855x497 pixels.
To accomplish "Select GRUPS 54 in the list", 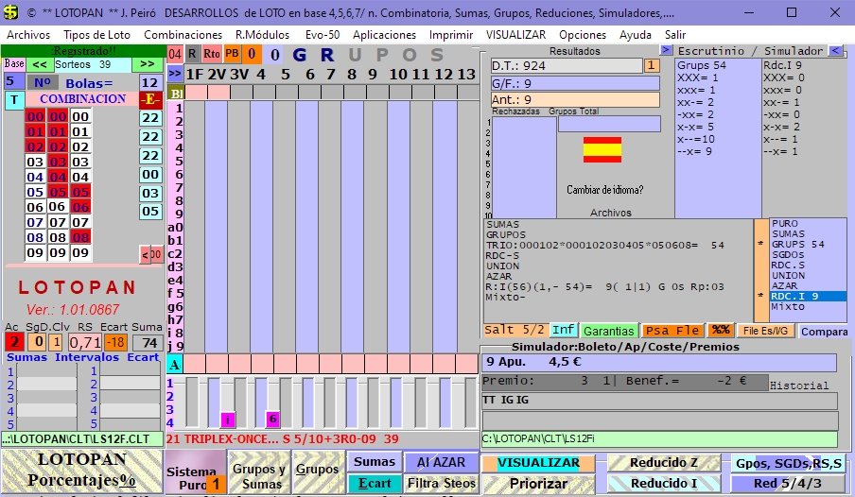I will pyautogui.click(x=808, y=244).
